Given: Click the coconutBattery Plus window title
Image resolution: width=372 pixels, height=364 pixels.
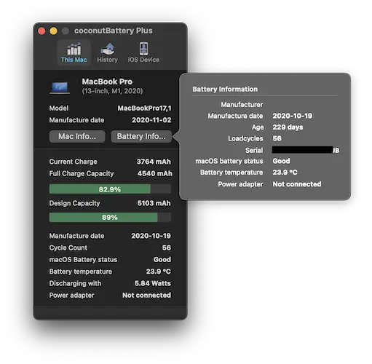Looking at the screenshot, I should [114, 31].
